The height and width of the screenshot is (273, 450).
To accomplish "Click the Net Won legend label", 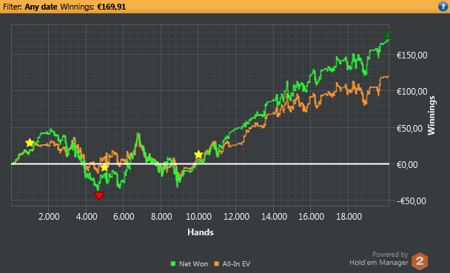I will (193, 264).
